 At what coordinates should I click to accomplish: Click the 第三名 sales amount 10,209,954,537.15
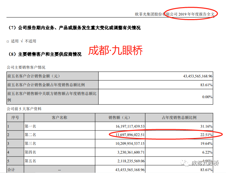point(130,144)
